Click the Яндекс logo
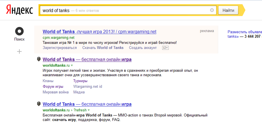 (x=20, y=10)
